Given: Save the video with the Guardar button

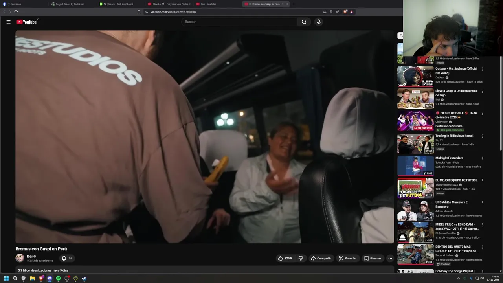Looking at the screenshot, I should 373,258.
